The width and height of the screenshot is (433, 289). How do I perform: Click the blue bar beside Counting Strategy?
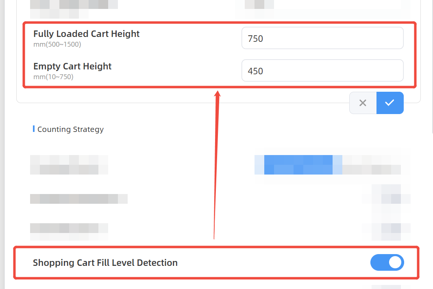tap(33, 129)
